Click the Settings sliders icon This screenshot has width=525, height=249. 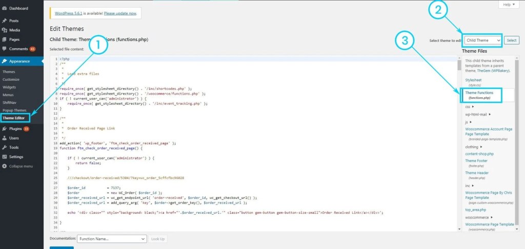(x=4, y=157)
